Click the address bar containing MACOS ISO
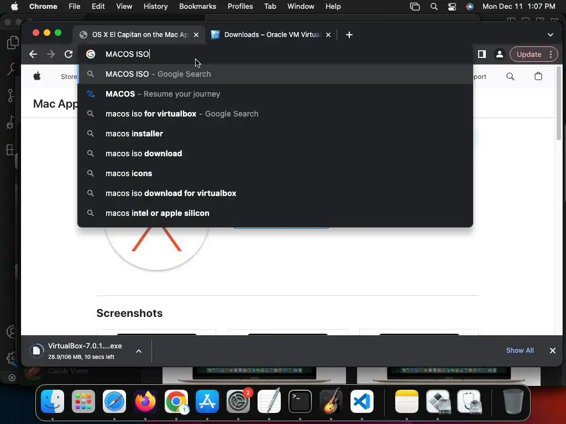This screenshot has height=424, width=566. [x=275, y=54]
